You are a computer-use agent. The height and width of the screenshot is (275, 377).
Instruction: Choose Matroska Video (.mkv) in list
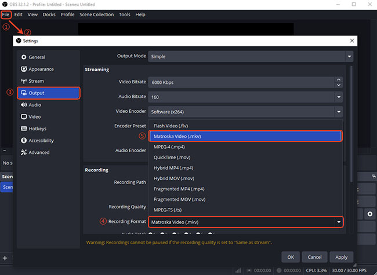[245, 136]
